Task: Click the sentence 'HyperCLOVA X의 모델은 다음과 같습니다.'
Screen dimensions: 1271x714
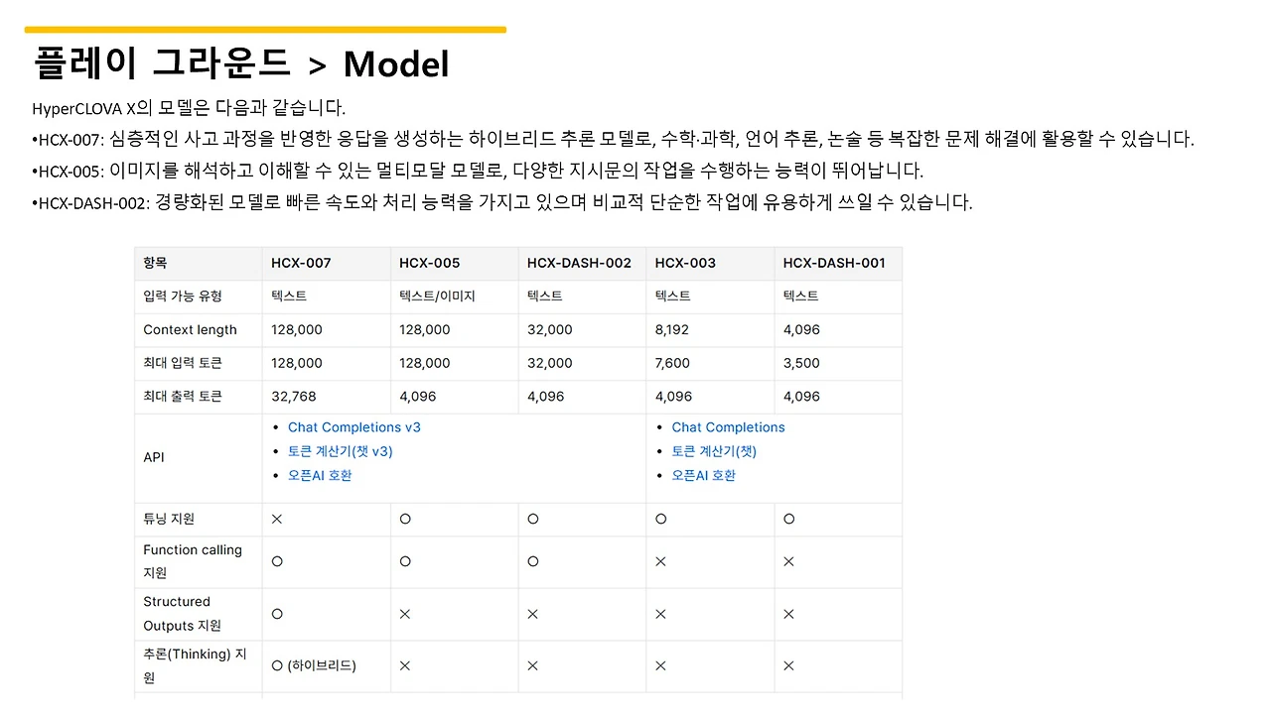Action: click(189, 108)
